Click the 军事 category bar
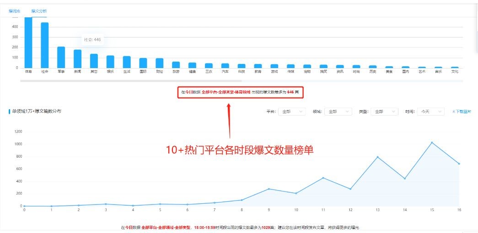The width and height of the screenshot is (478, 233). pyautogui.click(x=61, y=58)
